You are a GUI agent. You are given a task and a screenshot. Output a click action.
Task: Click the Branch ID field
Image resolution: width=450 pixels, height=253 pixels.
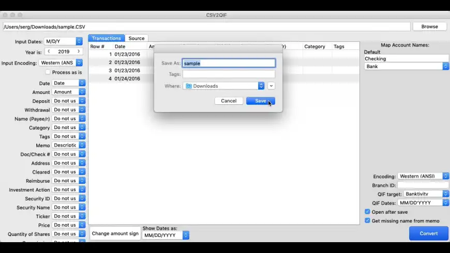pyautogui.click(x=423, y=185)
